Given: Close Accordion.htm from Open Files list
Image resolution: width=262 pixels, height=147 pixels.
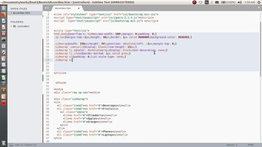Looking at the screenshot, I should tap(11, 13).
